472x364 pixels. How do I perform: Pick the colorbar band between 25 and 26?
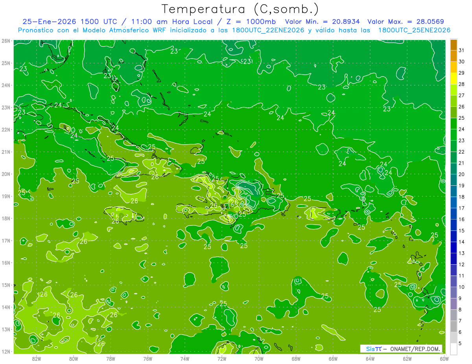point(454,112)
